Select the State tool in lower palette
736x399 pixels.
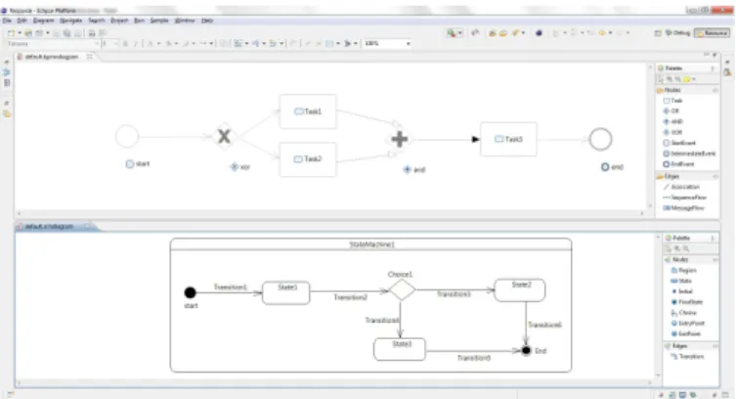681,281
